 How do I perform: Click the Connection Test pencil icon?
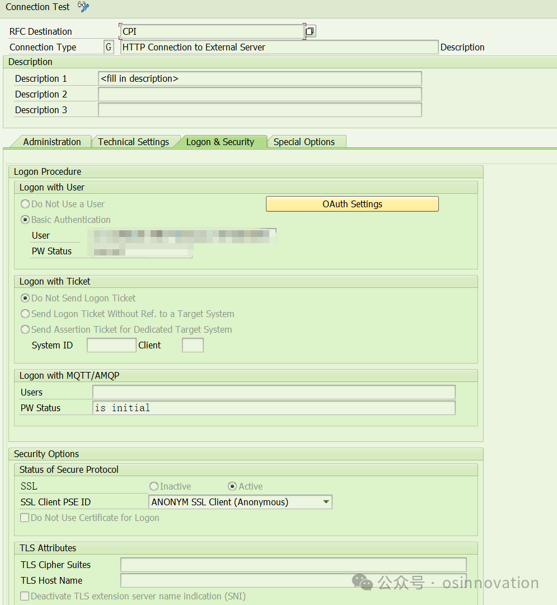pyautogui.click(x=83, y=7)
